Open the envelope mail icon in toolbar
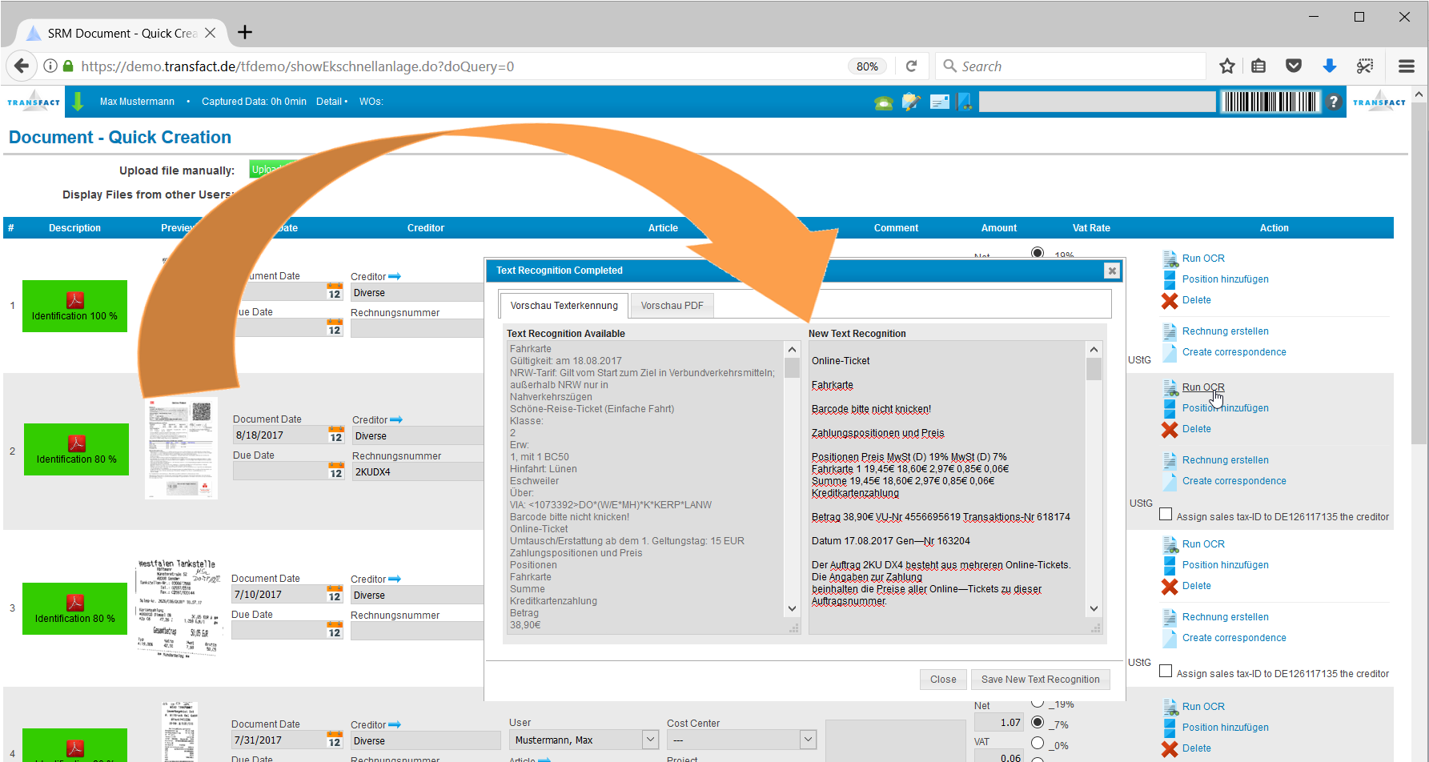 (940, 102)
